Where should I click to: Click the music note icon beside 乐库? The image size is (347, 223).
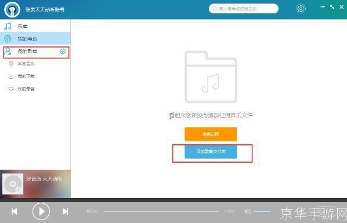tap(8, 26)
